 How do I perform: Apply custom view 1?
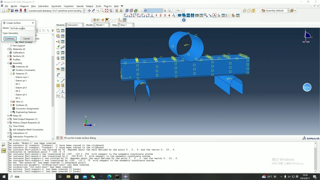[x=156, y=15]
